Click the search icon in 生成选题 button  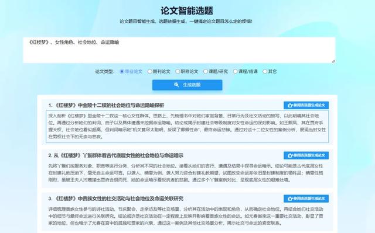[176, 85]
